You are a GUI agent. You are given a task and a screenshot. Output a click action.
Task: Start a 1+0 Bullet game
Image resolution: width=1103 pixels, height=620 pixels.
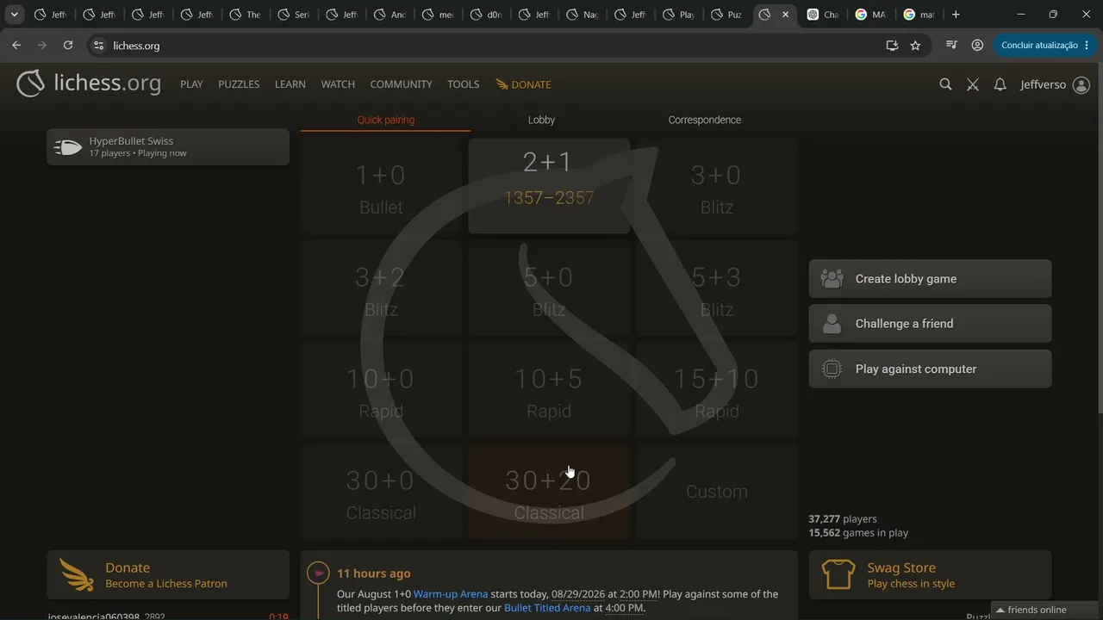coord(381,186)
